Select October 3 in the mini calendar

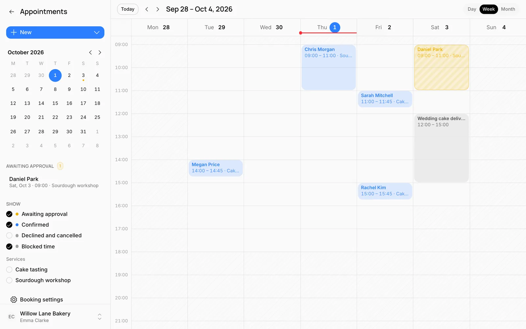(83, 75)
